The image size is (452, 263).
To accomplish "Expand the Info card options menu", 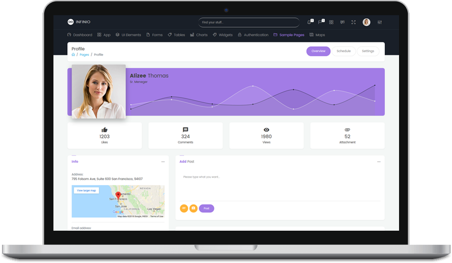I will [163, 162].
